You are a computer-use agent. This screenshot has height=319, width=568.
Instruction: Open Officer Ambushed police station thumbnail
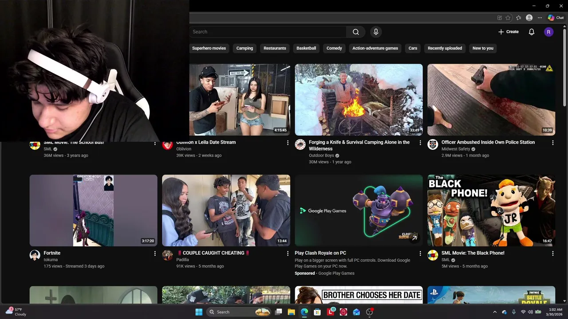(x=491, y=100)
